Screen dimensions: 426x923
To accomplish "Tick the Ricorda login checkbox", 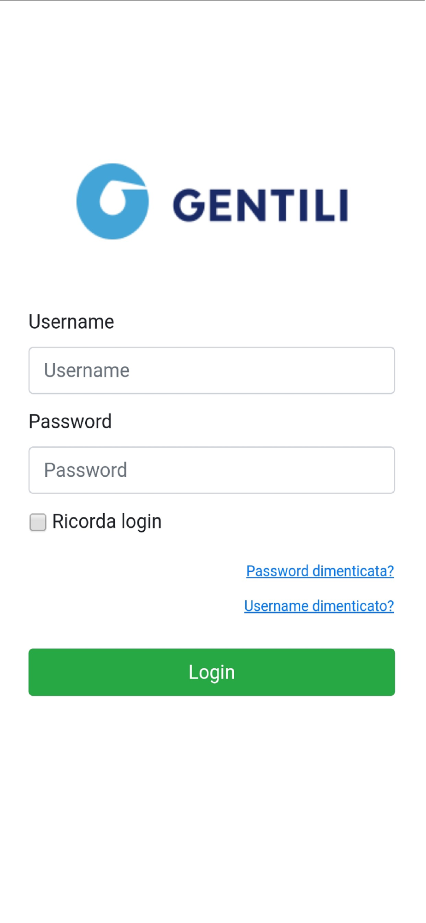I will click(x=38, y=522).
